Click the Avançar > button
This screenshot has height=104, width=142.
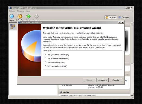[x=102, y=80]
